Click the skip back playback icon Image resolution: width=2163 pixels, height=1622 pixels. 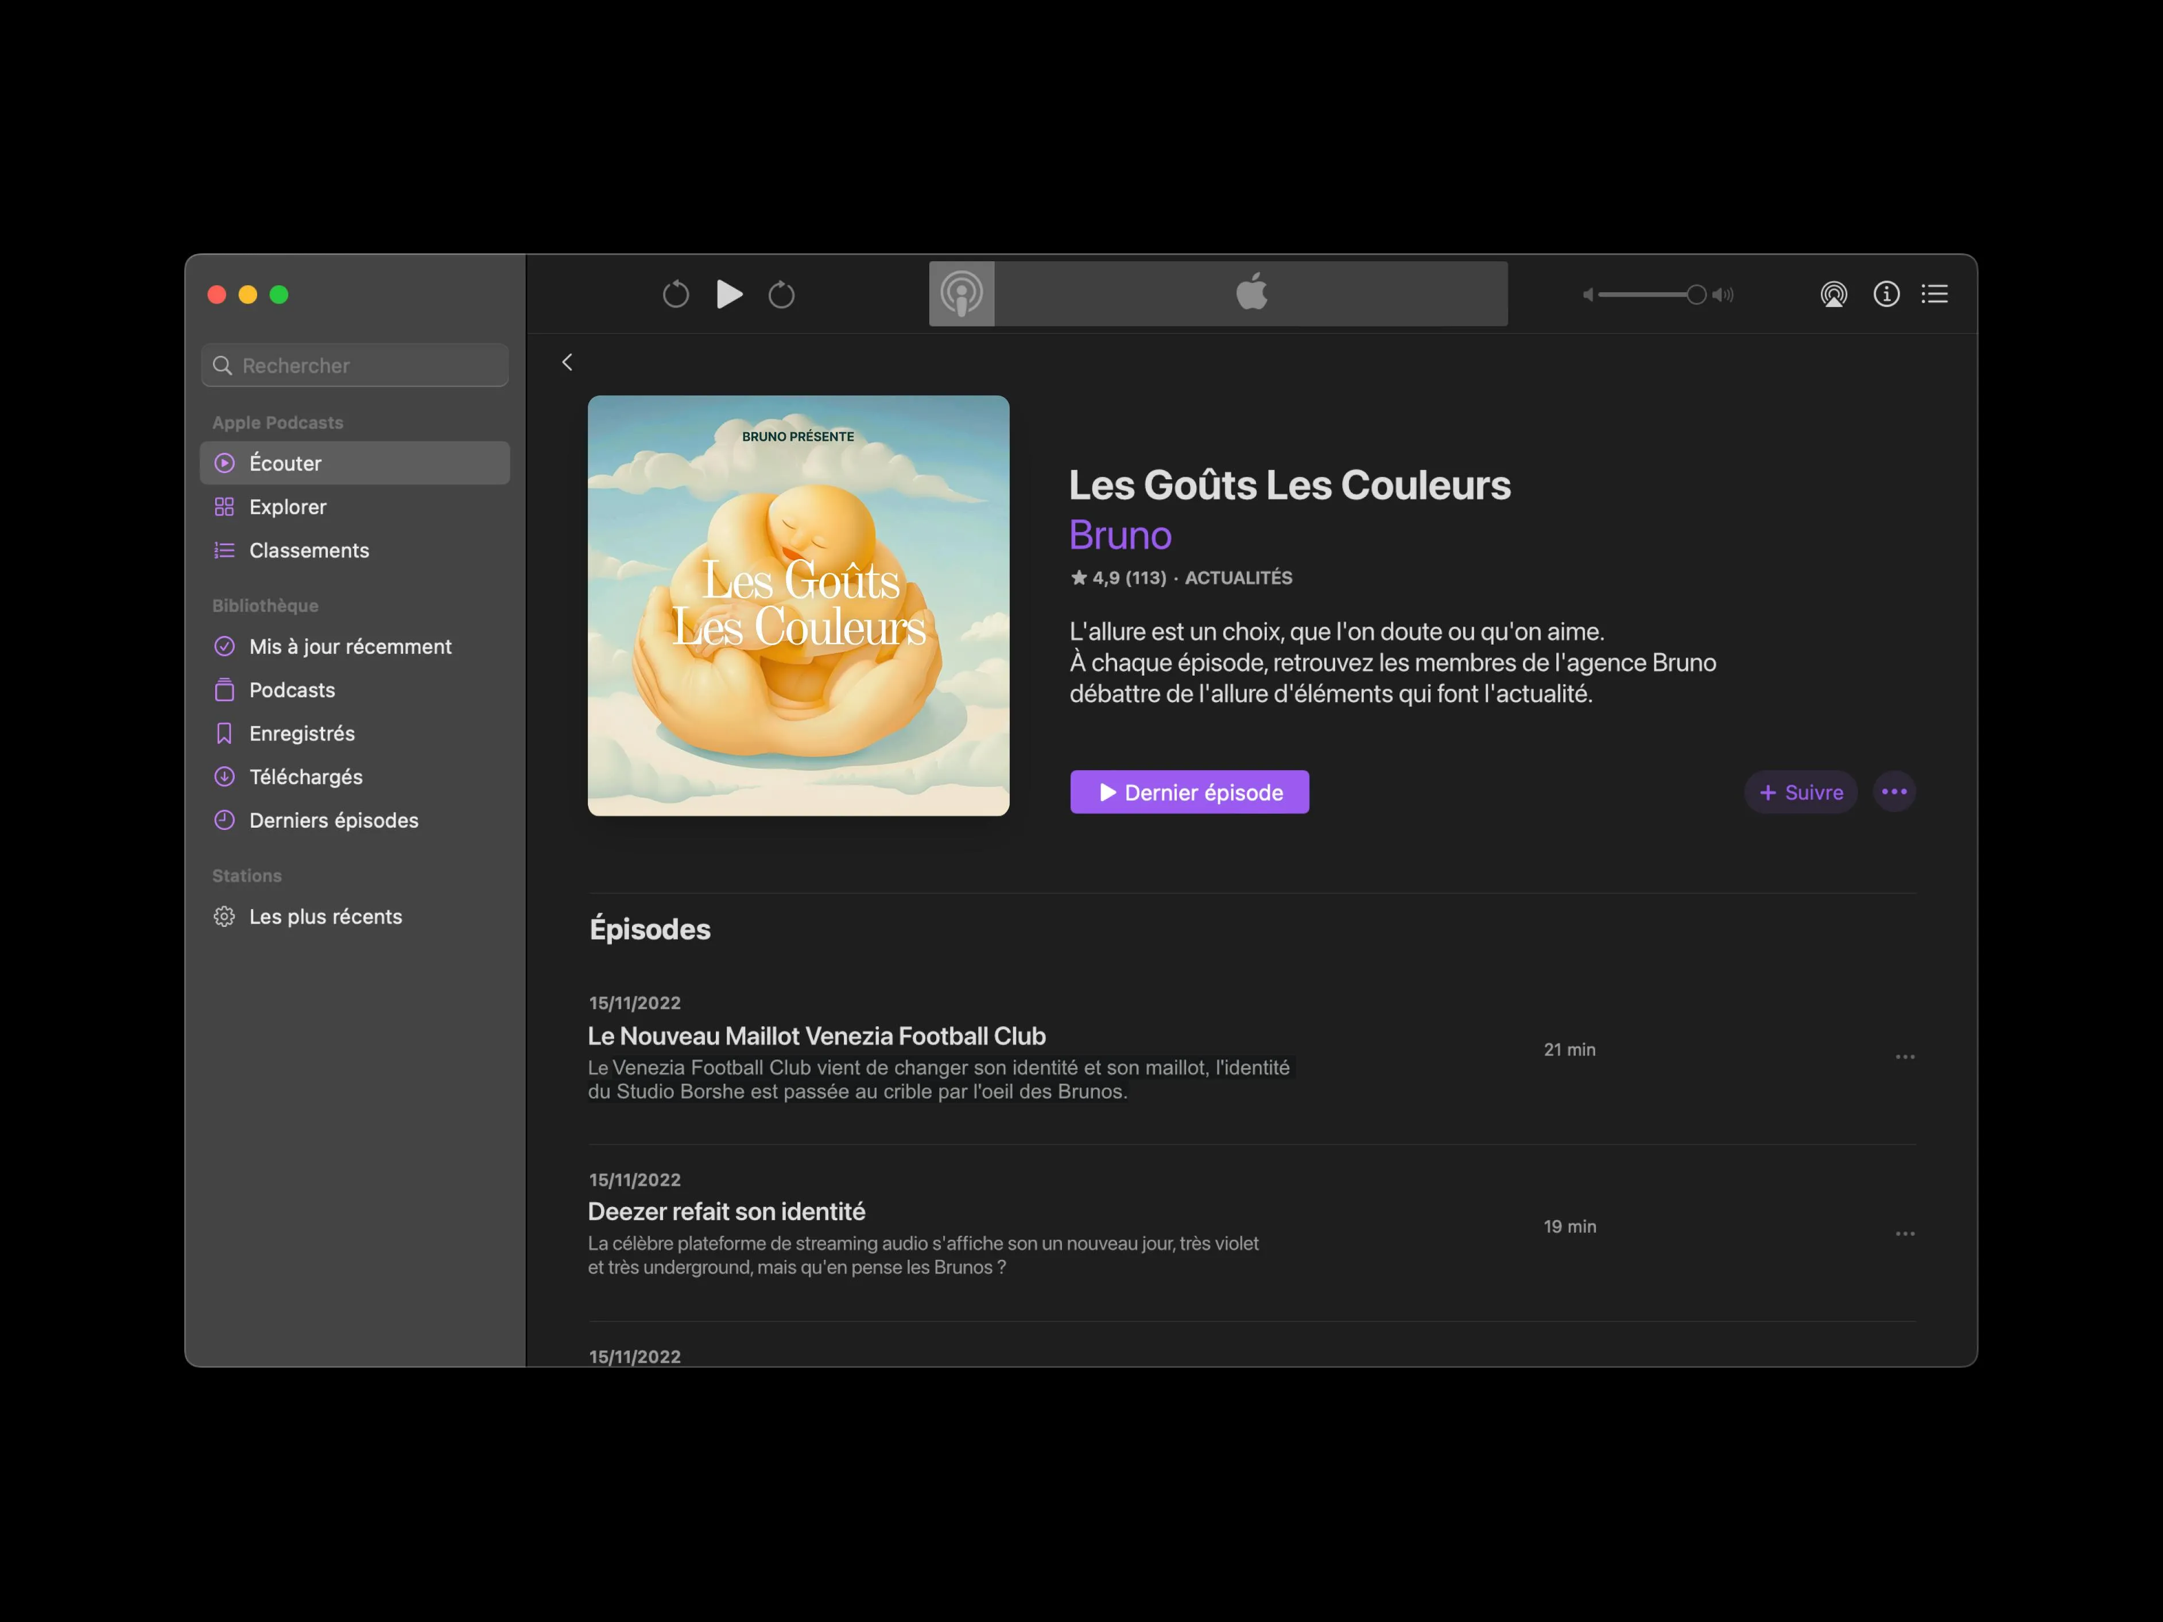click(x=675, y=294)
